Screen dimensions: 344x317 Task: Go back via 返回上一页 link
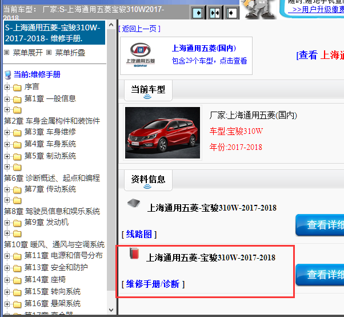coord(139,29)
